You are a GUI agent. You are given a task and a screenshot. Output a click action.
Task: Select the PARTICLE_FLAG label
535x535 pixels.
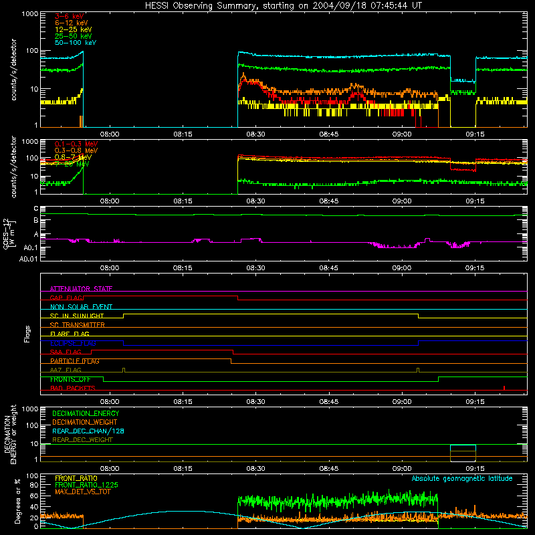[75, 361]
